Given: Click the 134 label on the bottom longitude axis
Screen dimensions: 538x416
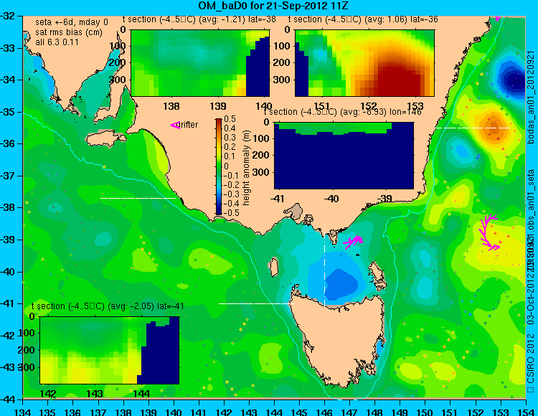Looking at the screenshot, I should pyautogui.click(x=23, y=412).
